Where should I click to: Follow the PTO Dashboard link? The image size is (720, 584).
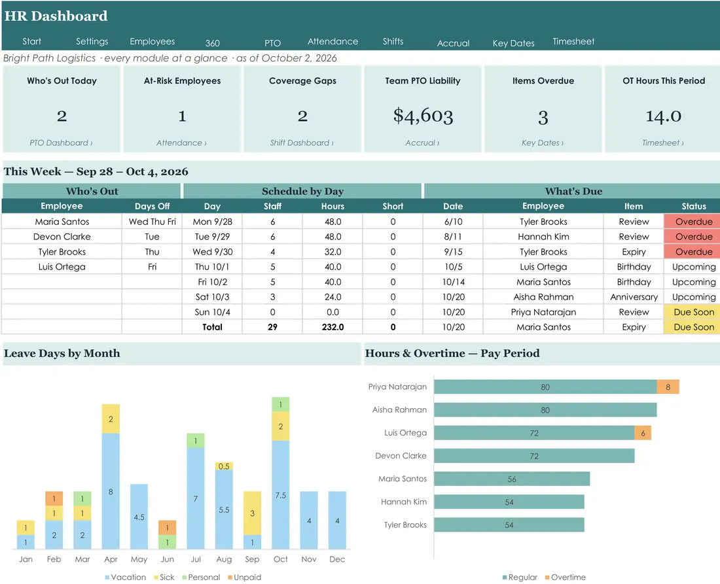(x=61, y=143)
